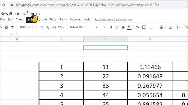Screen dimensions: 188x105
Task: Open the 123 number format dropdown
Action: (x=61, y=27)
